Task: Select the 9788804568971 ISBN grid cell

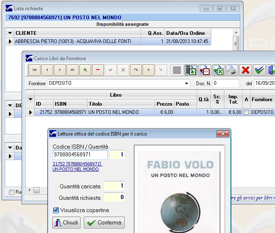Action: 70,112
